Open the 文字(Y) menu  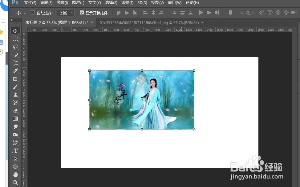[x=95, y=3]
